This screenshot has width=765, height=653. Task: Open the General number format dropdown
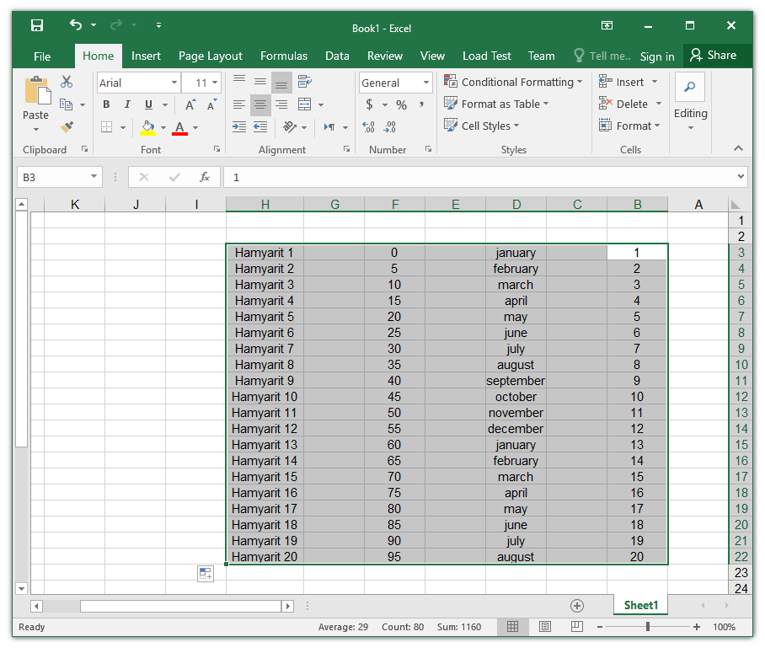(x=426, y=83)
